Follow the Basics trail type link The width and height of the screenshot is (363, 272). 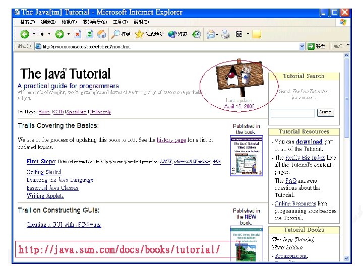pyautogui.click(x=44, y=112)
